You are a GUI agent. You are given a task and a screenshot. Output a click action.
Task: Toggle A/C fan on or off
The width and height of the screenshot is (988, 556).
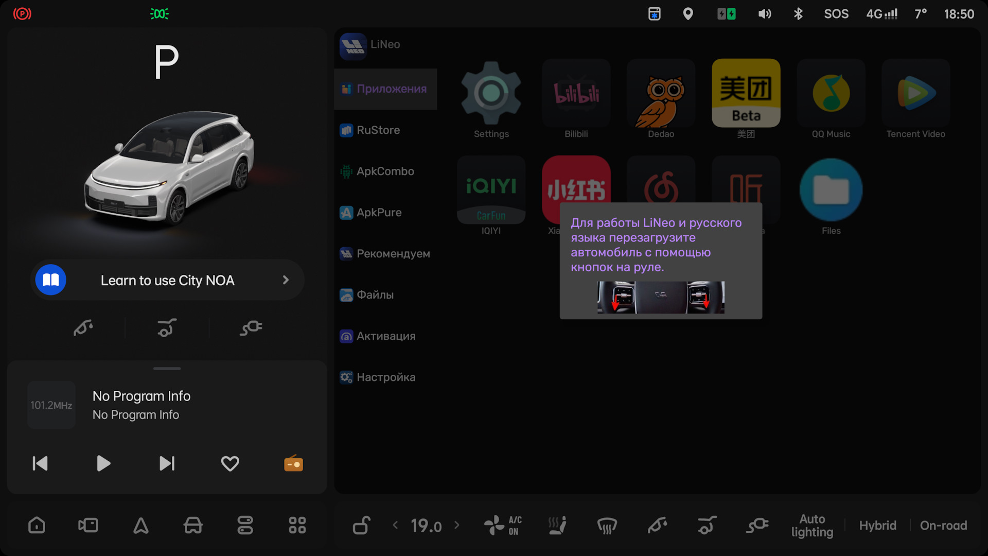tap(503, 526)
